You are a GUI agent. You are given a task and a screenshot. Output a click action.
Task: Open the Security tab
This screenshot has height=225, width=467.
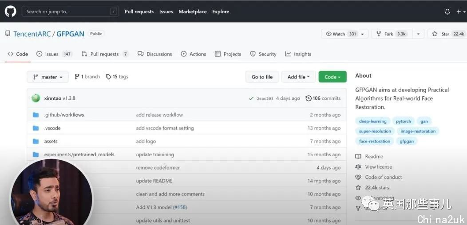point(263,54)
